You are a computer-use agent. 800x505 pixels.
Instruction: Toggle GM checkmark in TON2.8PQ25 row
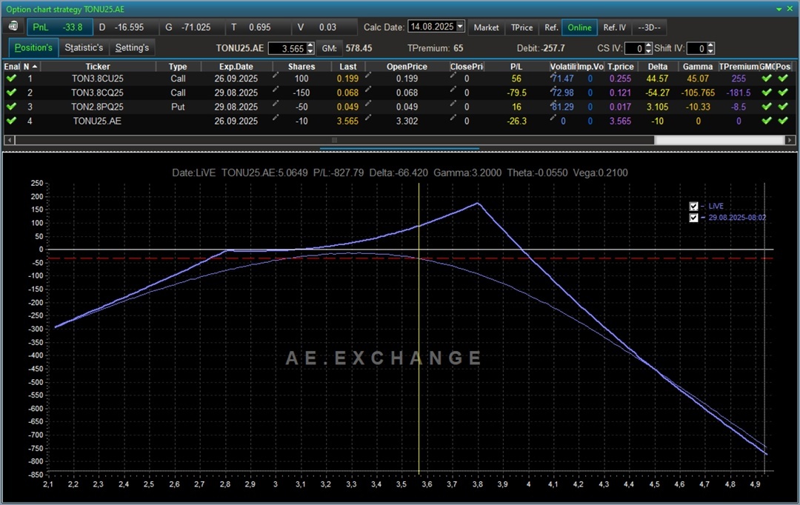pos(767,107)
